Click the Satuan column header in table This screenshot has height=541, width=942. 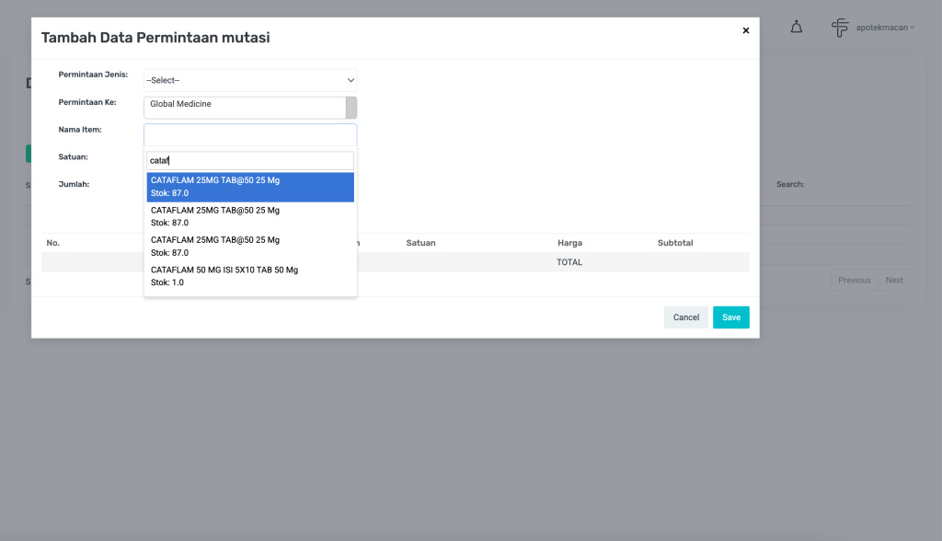click(x=420, y=243)
